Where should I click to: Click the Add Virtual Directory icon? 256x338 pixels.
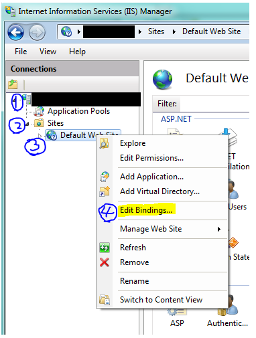[x=105, y=191]
